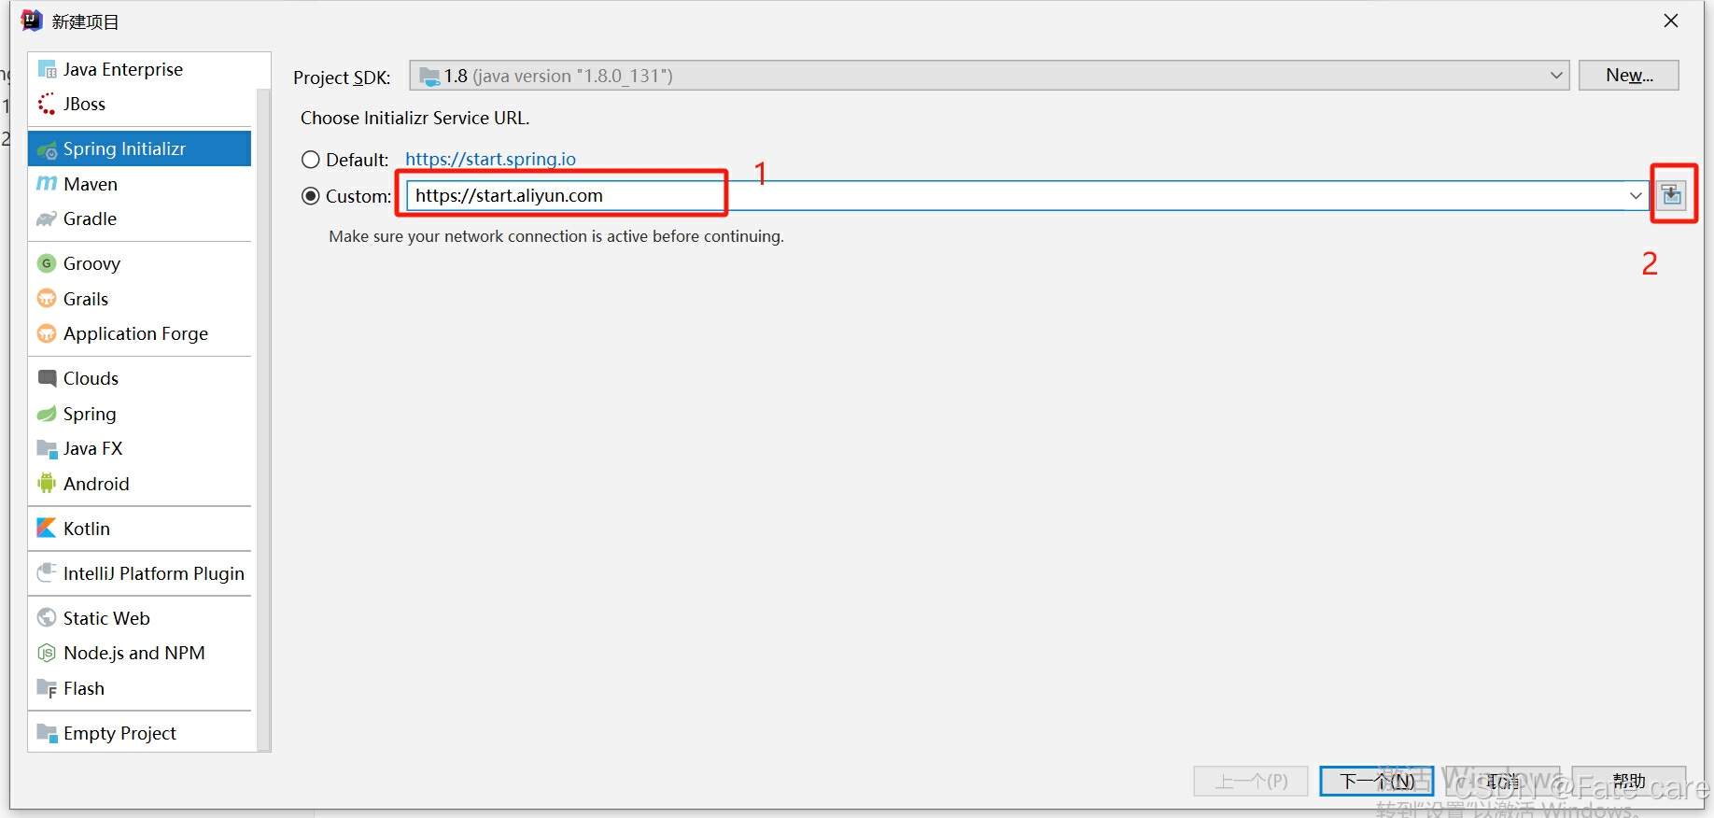Select Empty Project entry

coord(140,733)
